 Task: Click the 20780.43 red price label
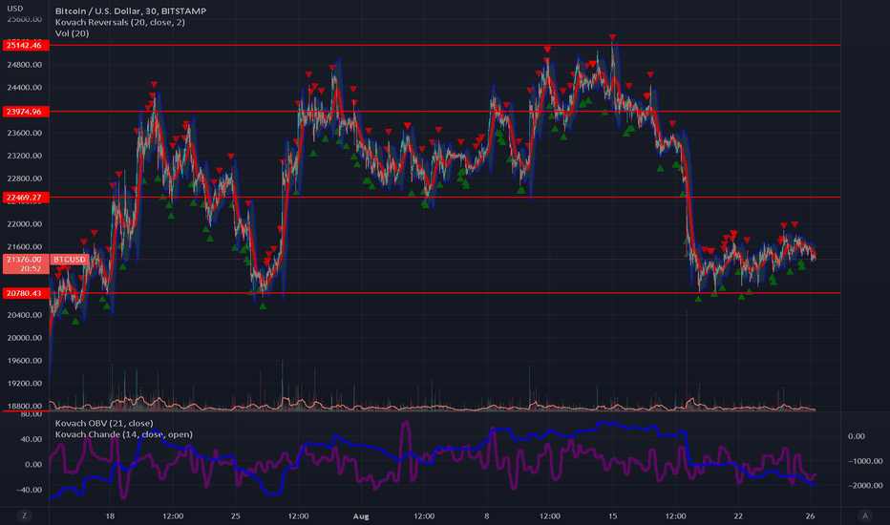point(26,293)
